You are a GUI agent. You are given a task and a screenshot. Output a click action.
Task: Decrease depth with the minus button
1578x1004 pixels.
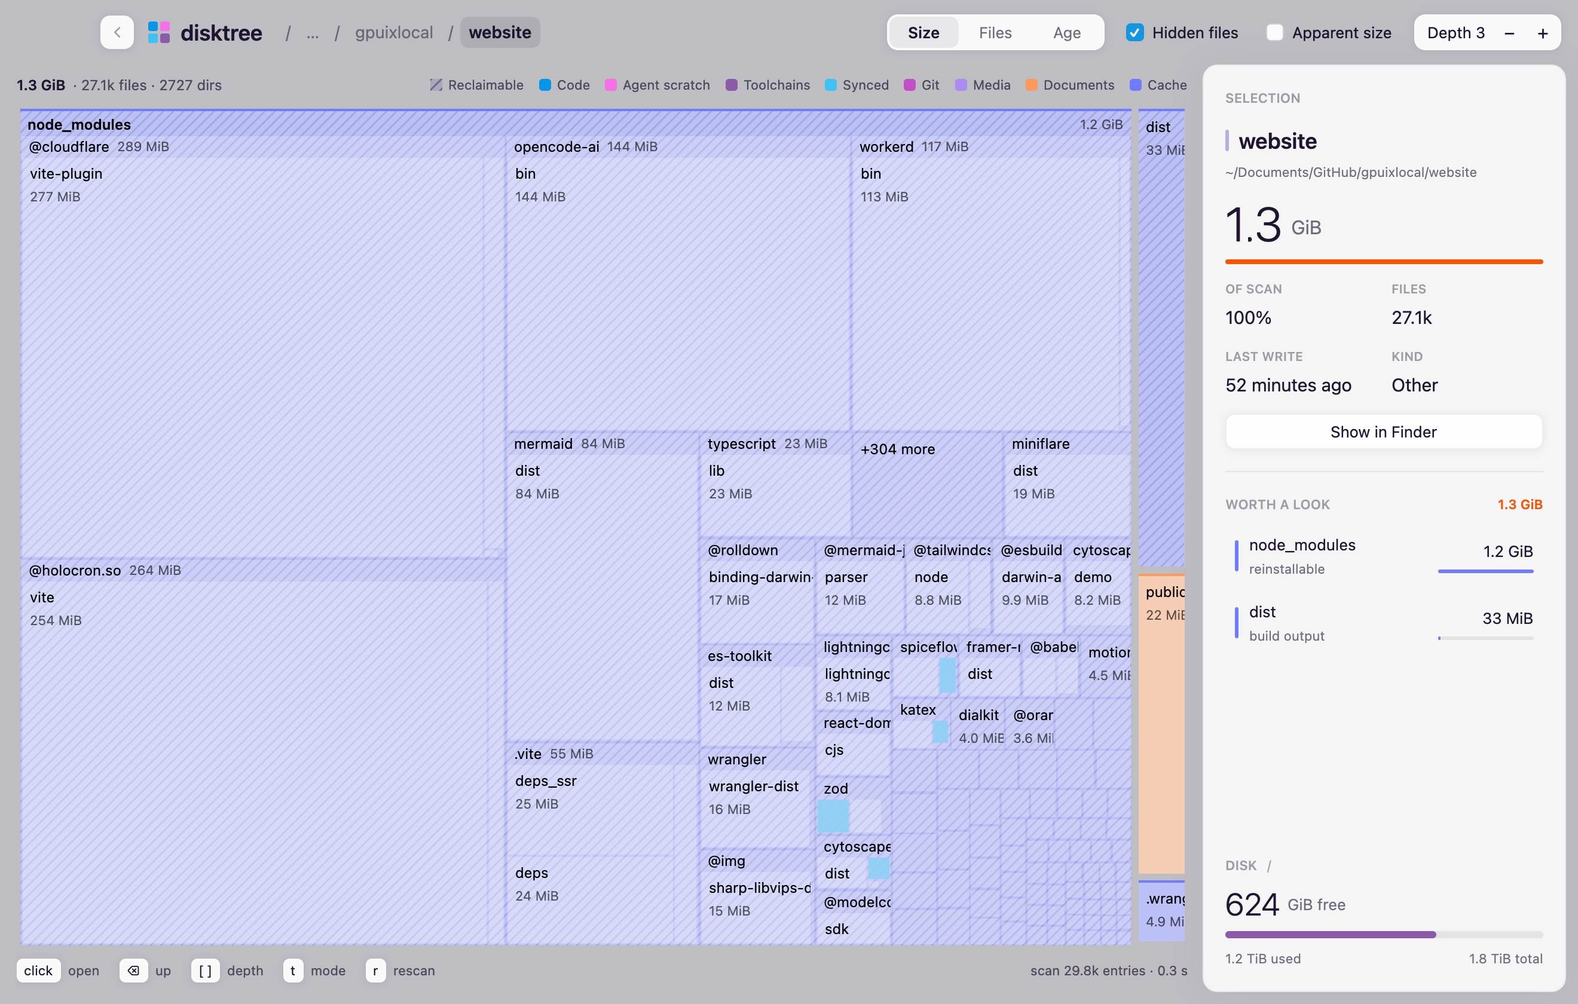coord(1509,33)
